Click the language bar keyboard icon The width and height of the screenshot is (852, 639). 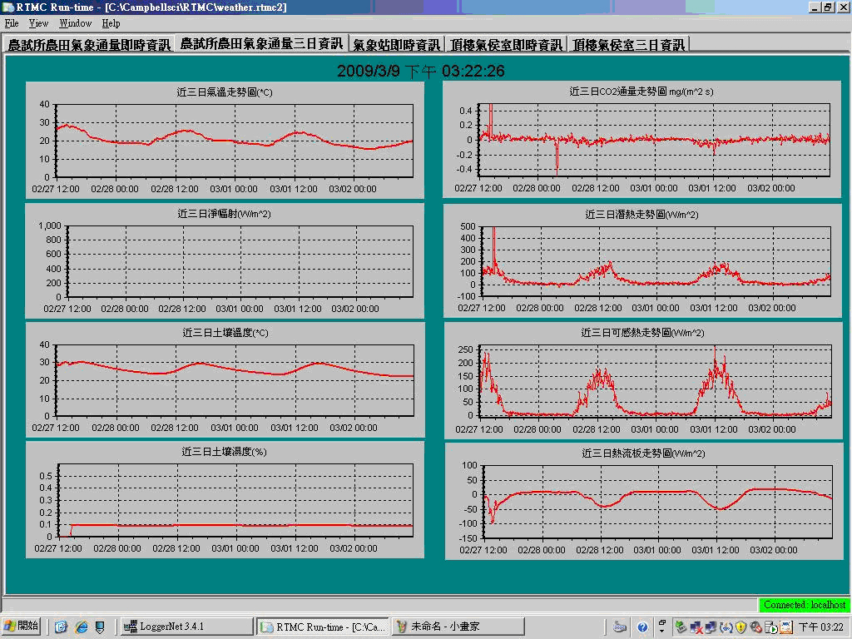[620, 627]
